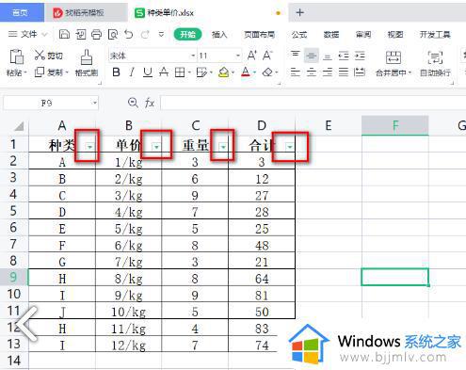Switch to the 插入 ribbon tab
Image resolution: width=466 pixels, height=370 pixels.
[219, 34]
